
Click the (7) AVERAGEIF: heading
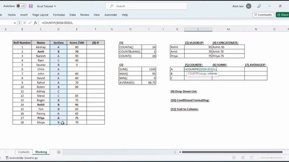click(x=256, y=65)
